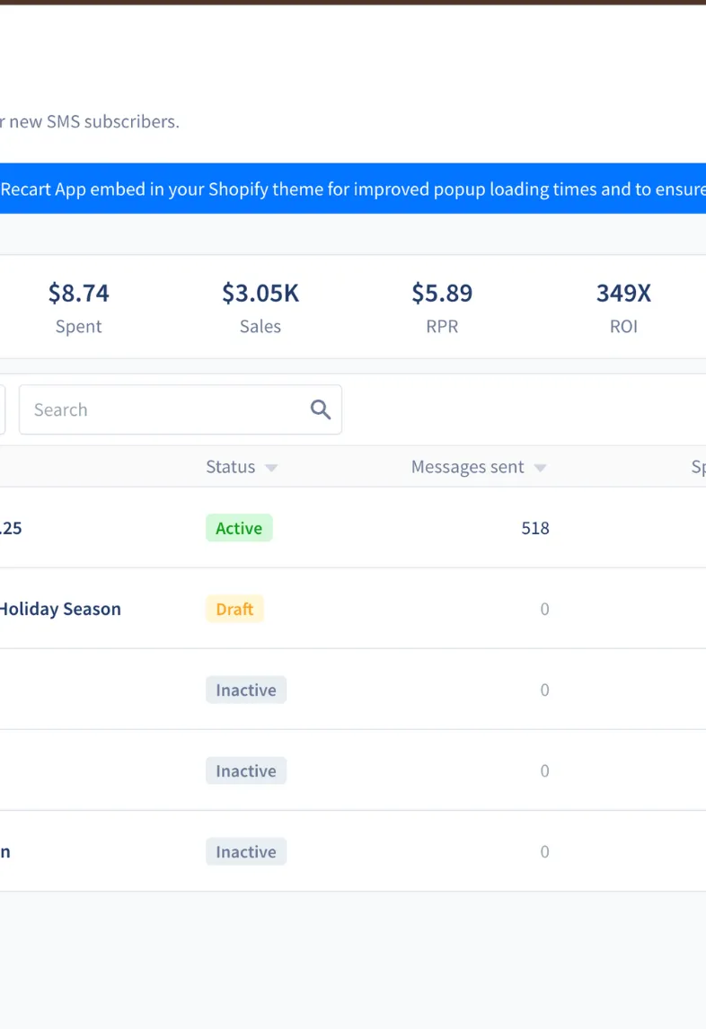The width and height of the screenshot is (706, 1029).
Task: Click the green Active status badge
Action: click(239, 528)
